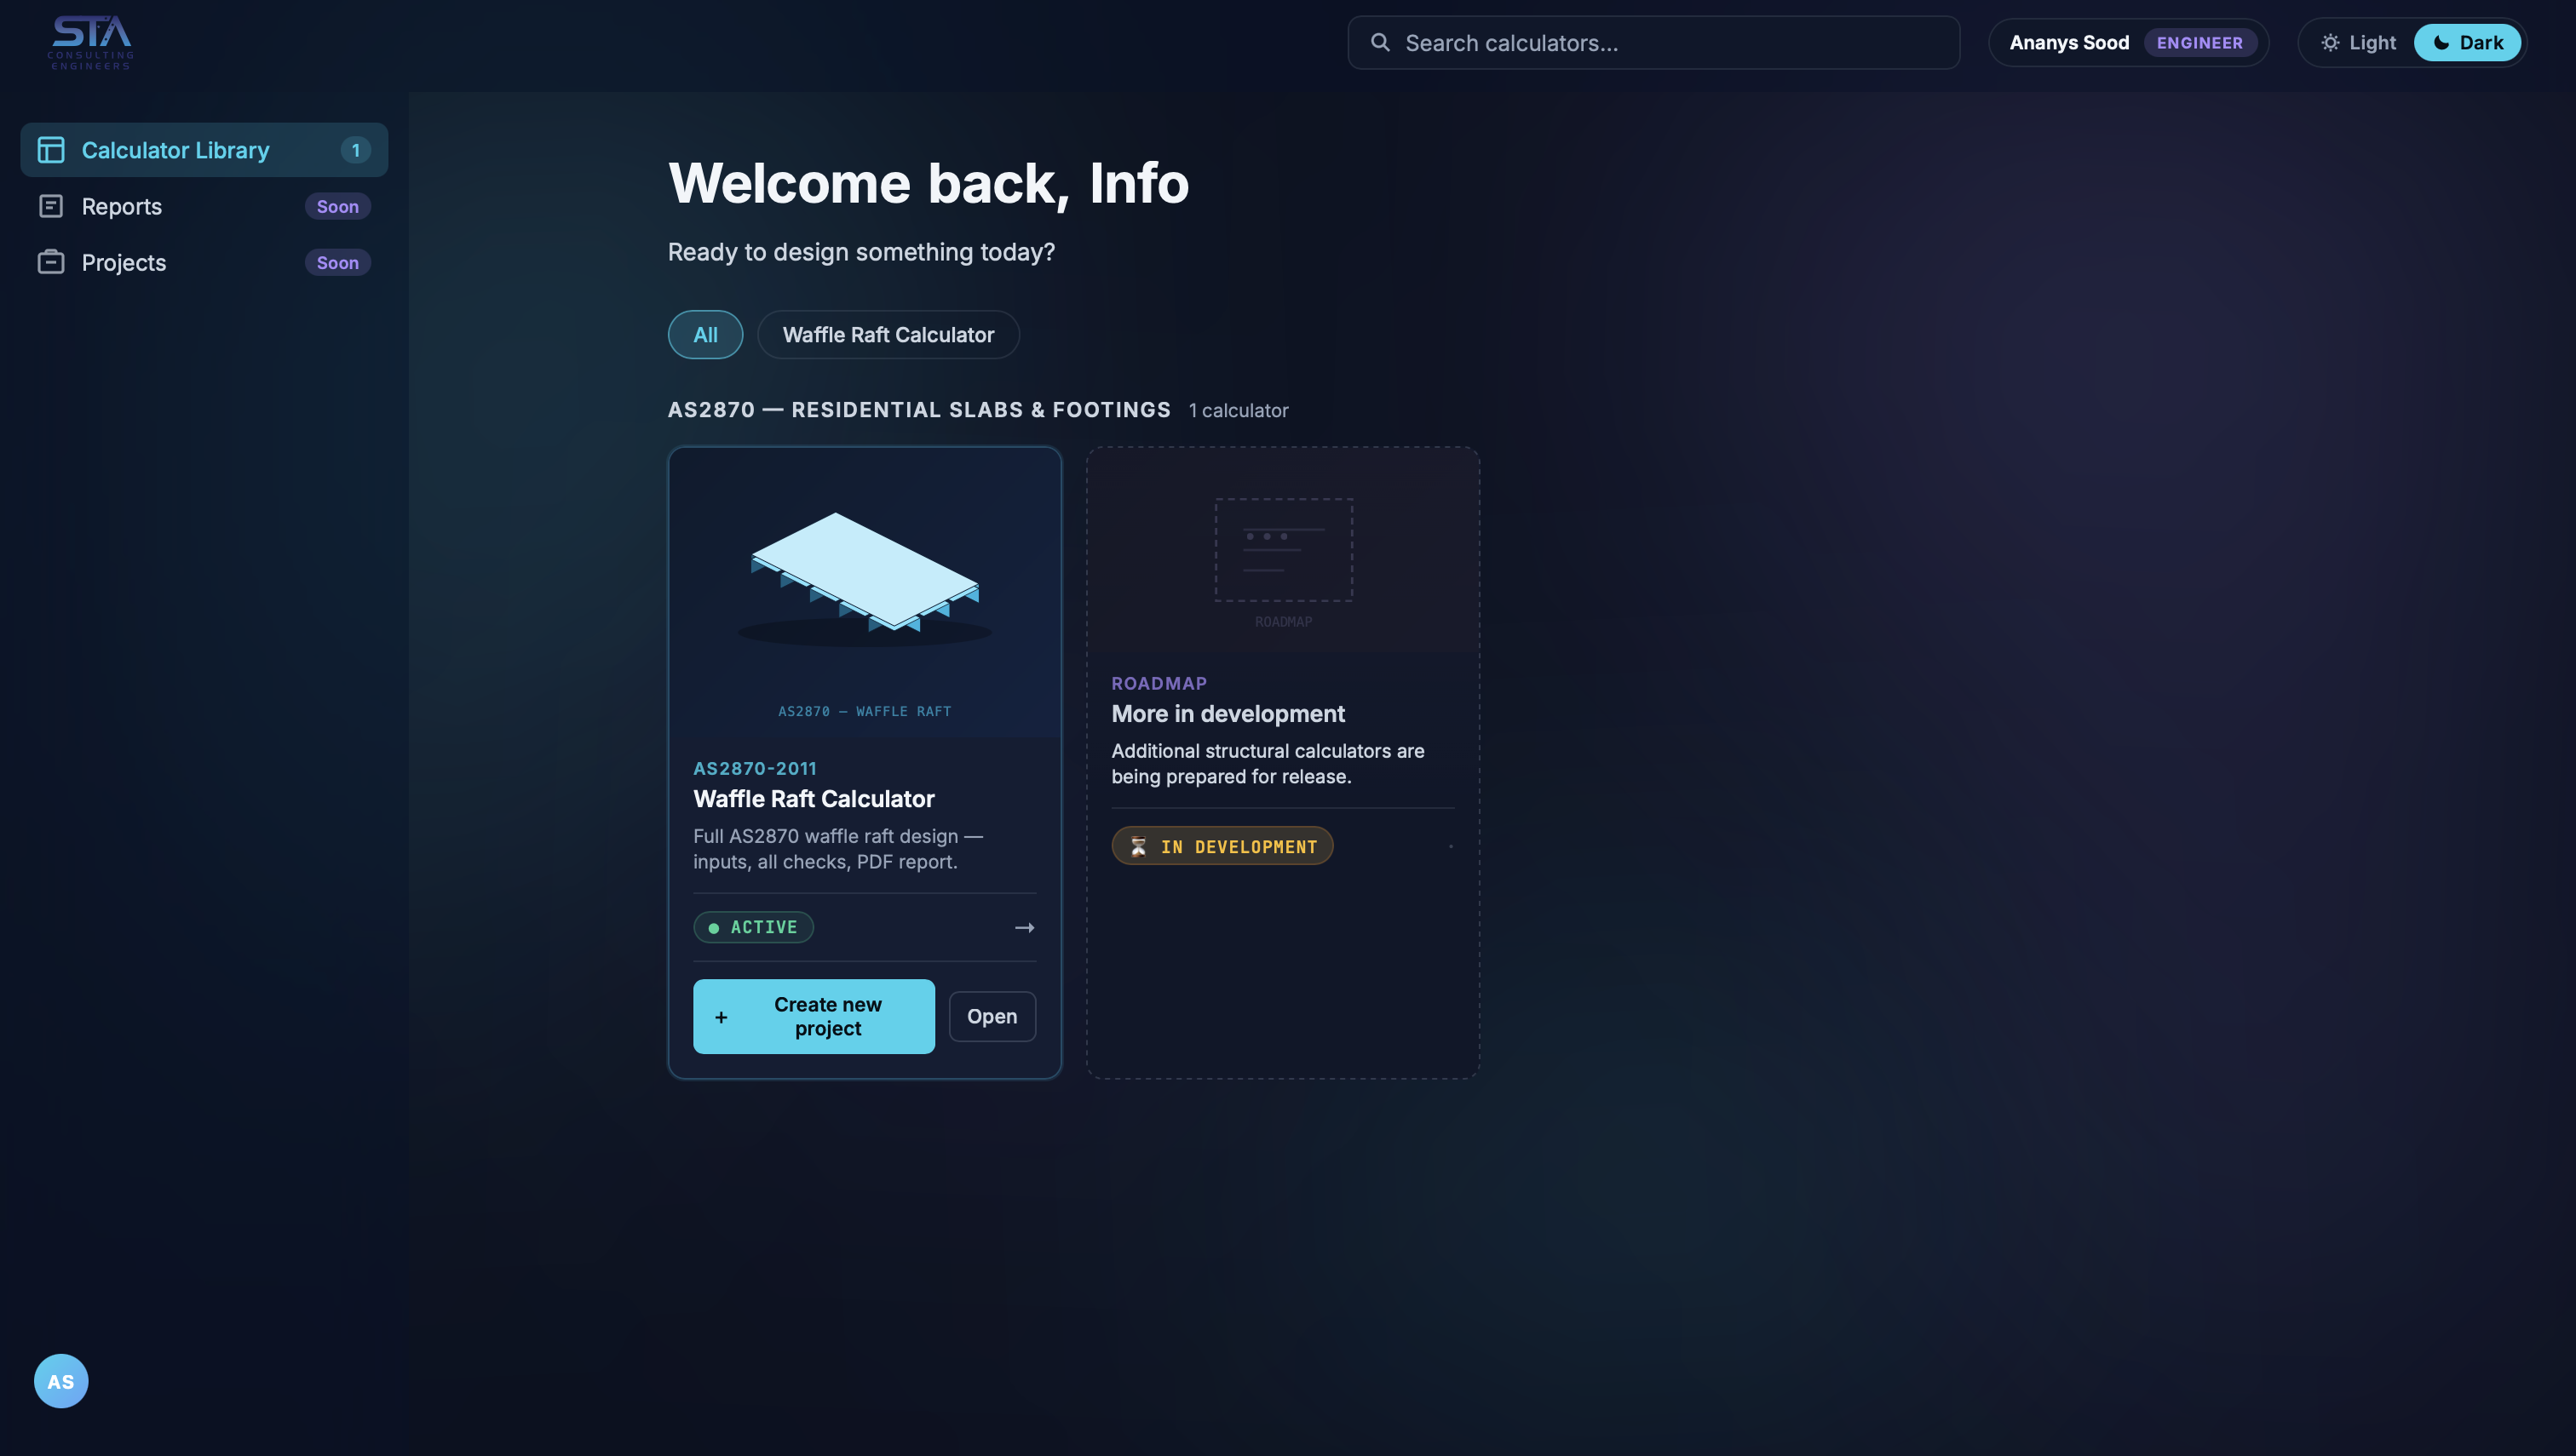The width and height of the screenshot is (2576, 1456).
Task: Click the Projects briefcase icon
Action: pyautogui.click(x=51, y=262)
